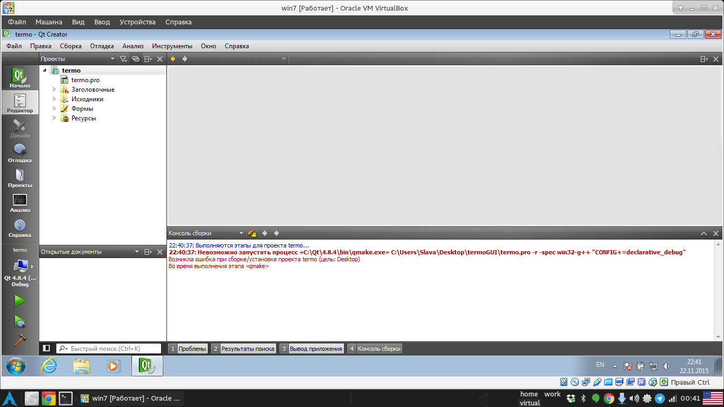Image resolution: width=724 pixels, height=407 pixels.
Task: Open the Проекты view type dropdown
Action: [78, 59]
